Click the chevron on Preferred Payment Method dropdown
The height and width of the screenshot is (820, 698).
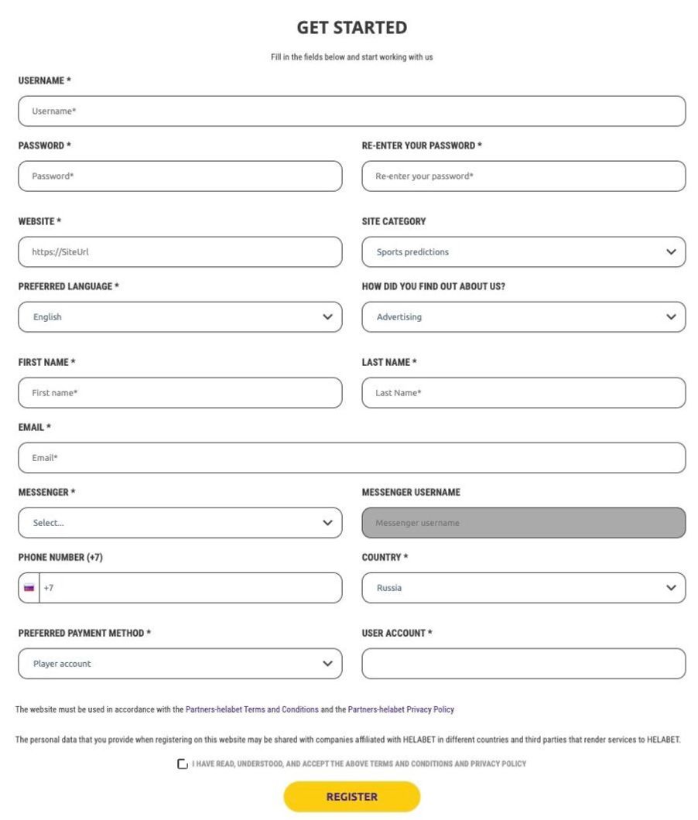[x=326, y=663]
